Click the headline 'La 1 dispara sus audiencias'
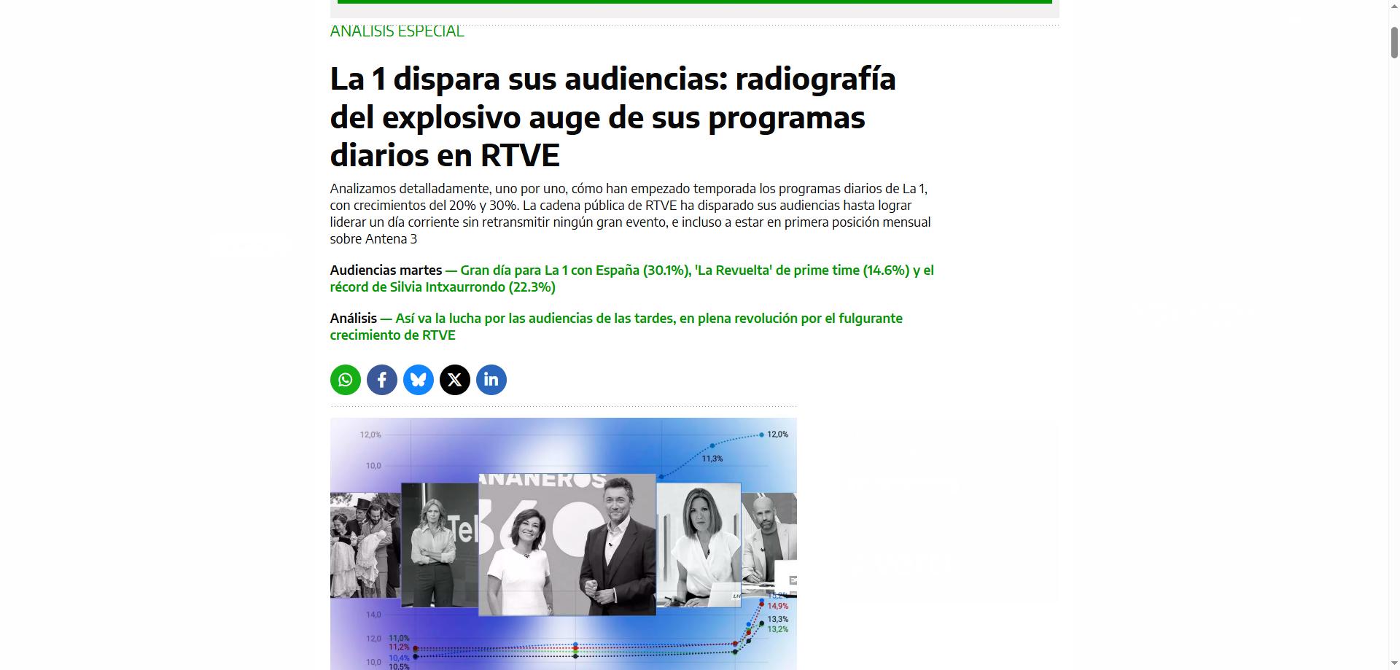This screenshot has width=1400, height=670. tap(612, 117)
